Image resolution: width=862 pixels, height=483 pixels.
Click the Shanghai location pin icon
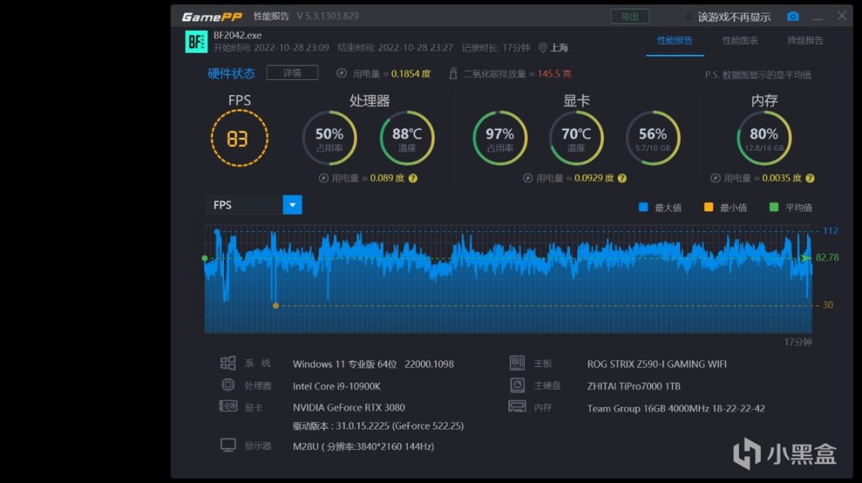pyautogui.click(x=542, y=47)
